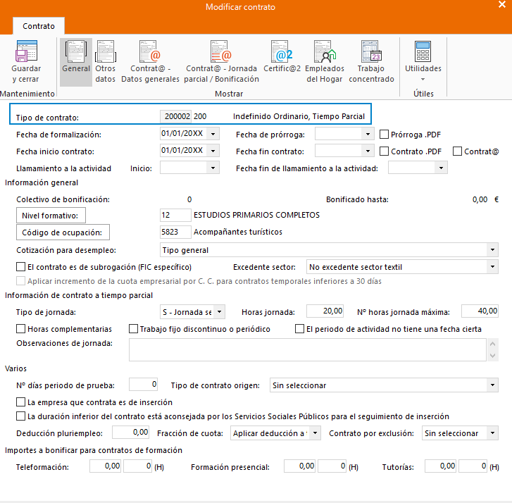Open Llamamiento a la actividad Inicio dropdown
The width and height of the screenshot is (512, 503).
pyautogui.click(x=213, y=168)
